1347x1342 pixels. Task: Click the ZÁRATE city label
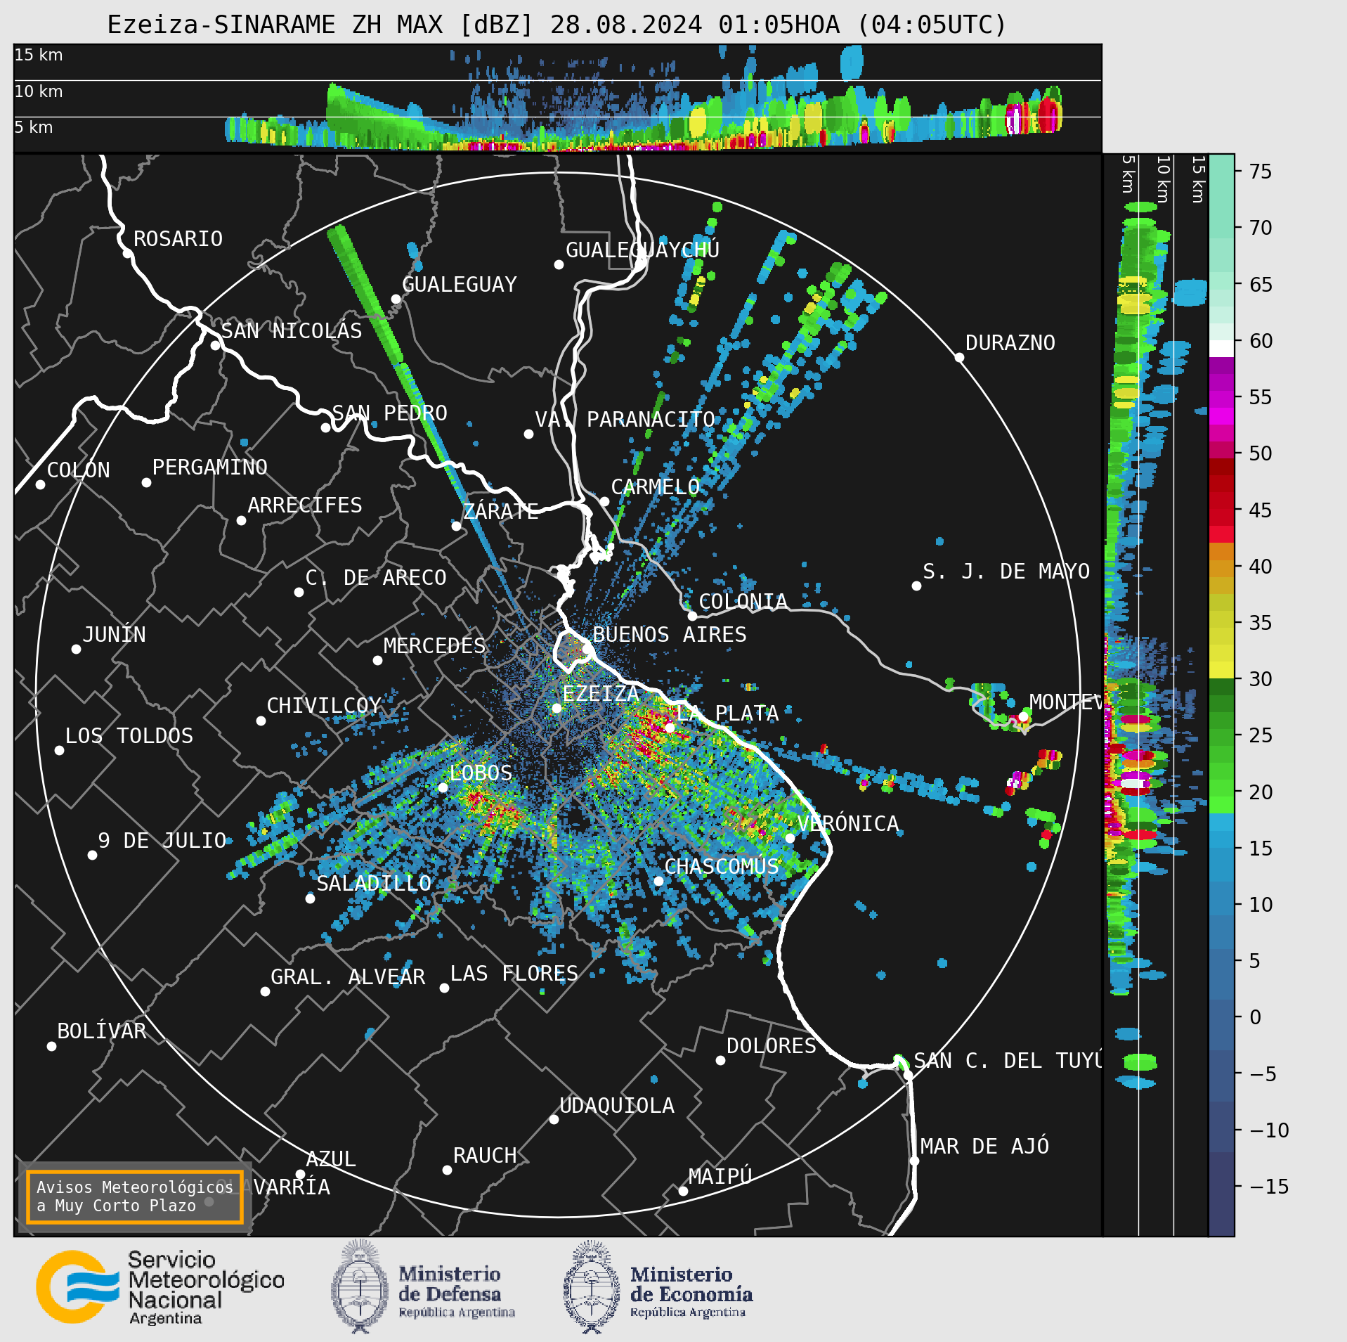501,511
